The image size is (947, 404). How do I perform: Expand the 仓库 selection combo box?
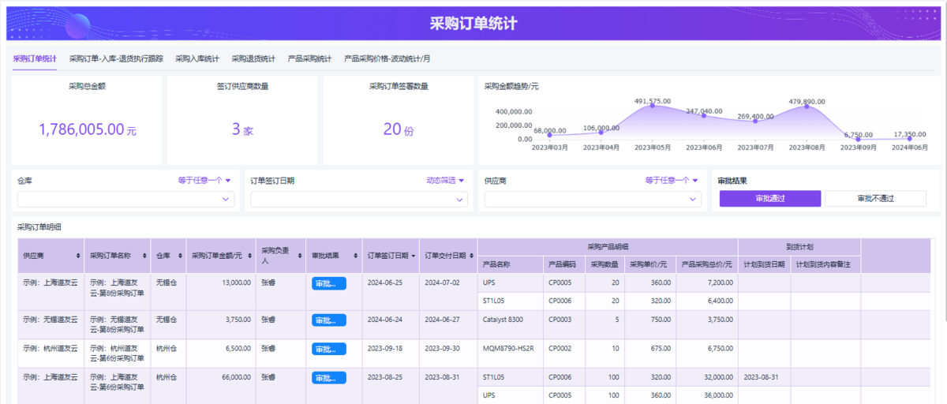[126, 200]
